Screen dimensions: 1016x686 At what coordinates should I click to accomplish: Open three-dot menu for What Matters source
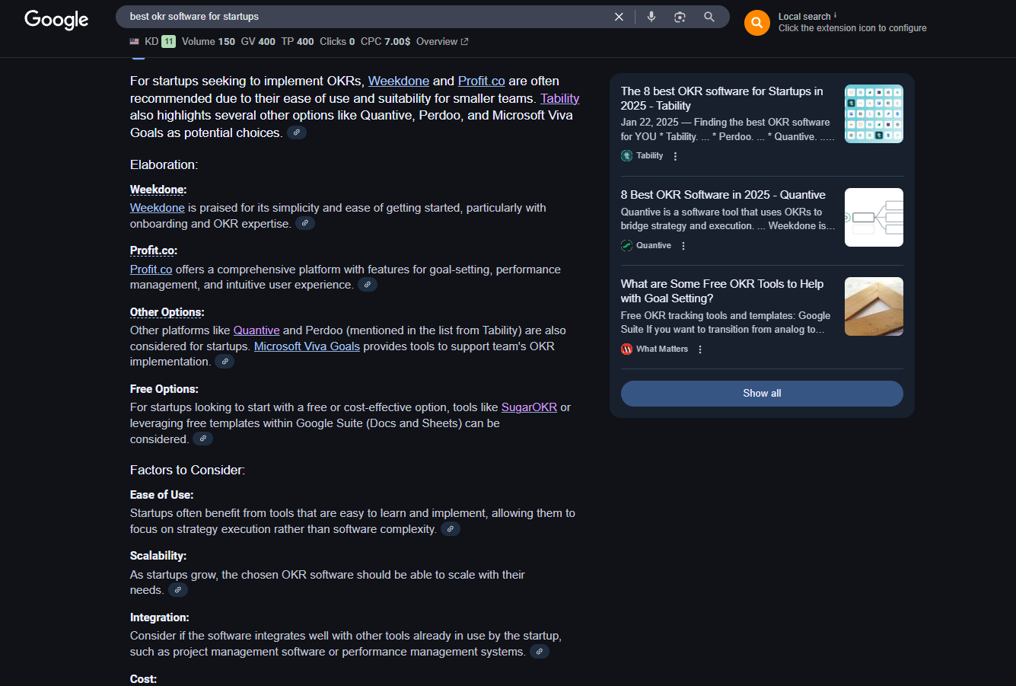700,349
